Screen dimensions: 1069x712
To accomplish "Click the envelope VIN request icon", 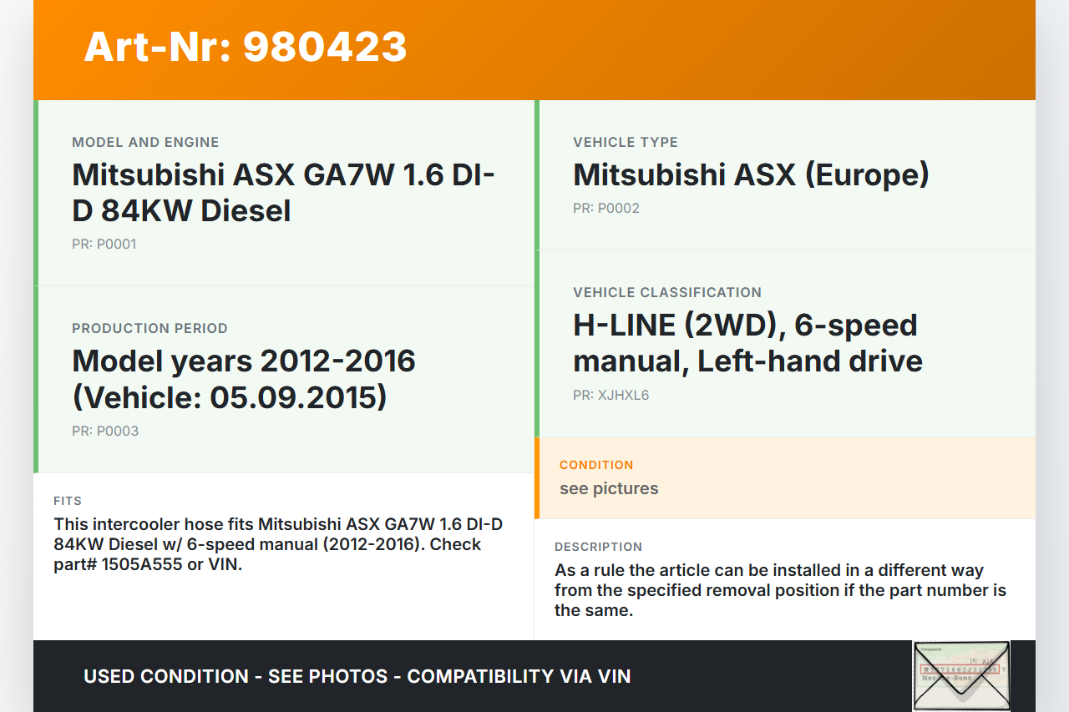I will pyautogui.click(x=961, y=675).
